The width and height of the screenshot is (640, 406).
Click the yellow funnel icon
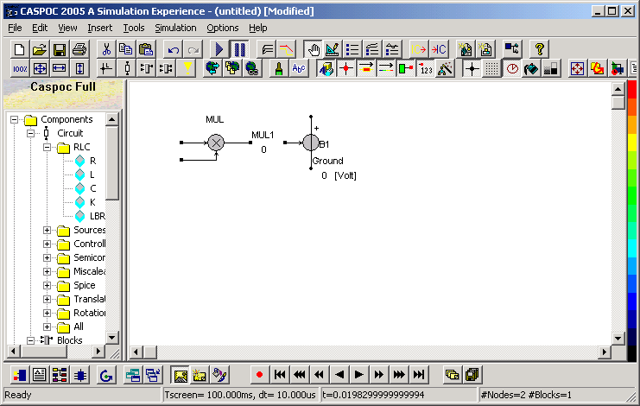pyautogui.click(x=187, y=68)
